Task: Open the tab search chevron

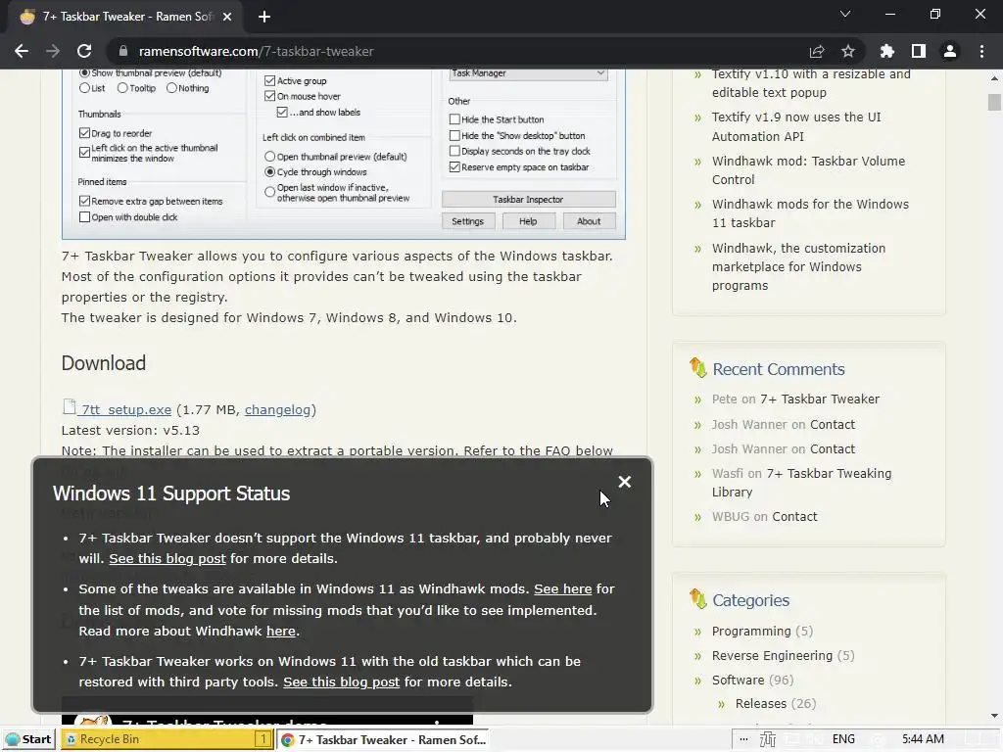Action: 845,14
